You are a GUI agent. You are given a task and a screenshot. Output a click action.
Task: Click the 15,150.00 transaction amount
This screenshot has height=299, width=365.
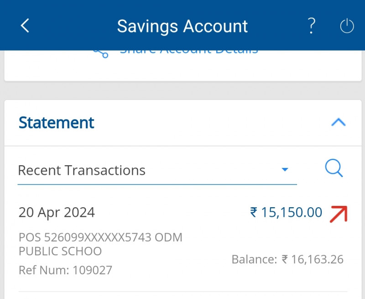click(292, 212)
